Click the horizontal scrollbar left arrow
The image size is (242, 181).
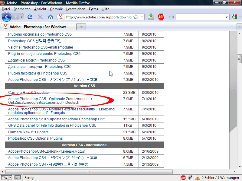[2, 171]
